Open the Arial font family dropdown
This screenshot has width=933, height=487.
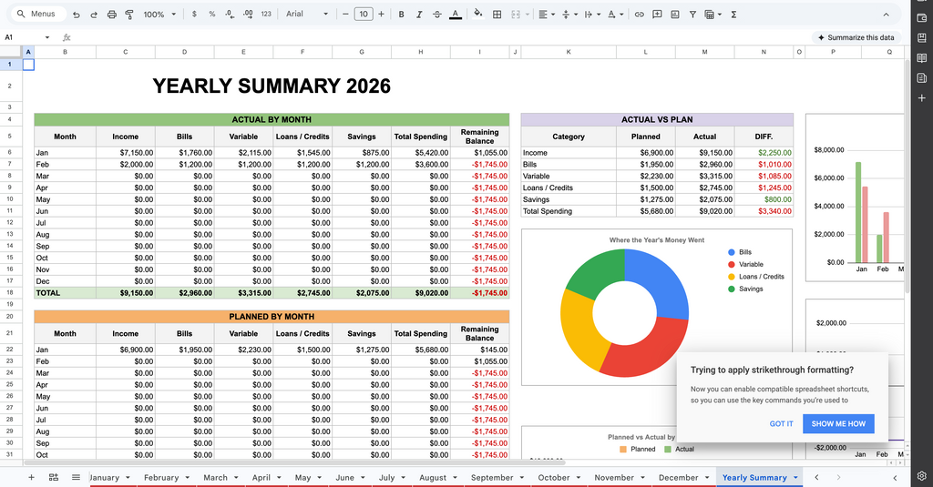coord(307,15)
